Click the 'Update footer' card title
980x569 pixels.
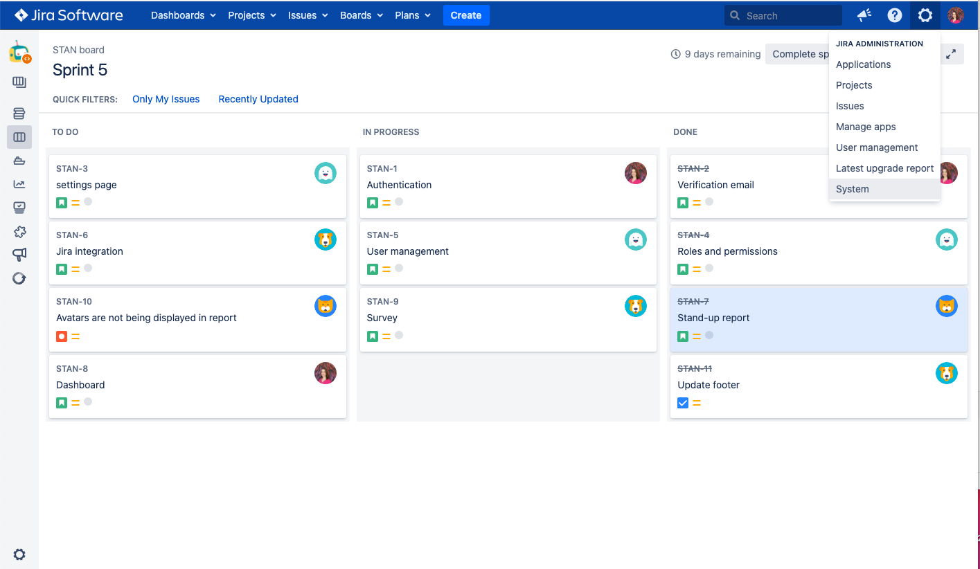pos(709,385)
